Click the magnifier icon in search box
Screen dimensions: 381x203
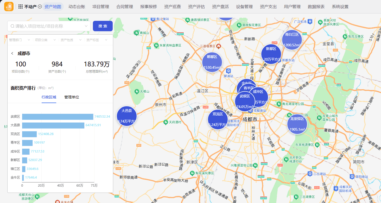(x=12, y=26)
